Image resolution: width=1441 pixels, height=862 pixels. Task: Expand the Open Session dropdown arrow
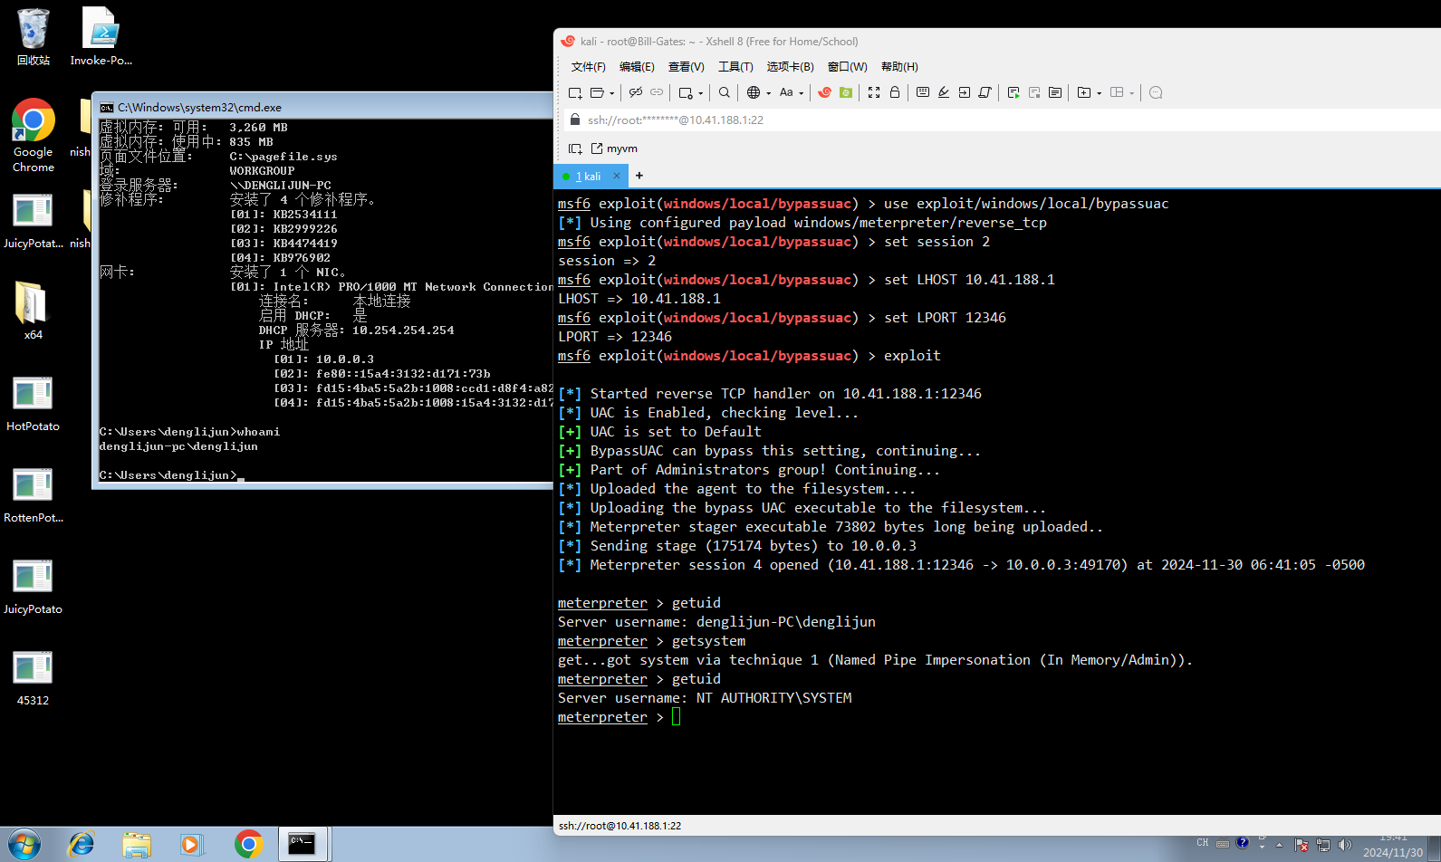(x=611, y=93)
